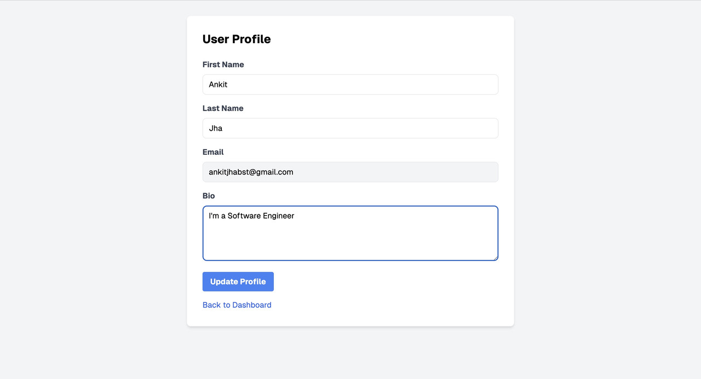This screenshot has height=379, width=701.
Task: Click the First Name input field
Action: 350,85
